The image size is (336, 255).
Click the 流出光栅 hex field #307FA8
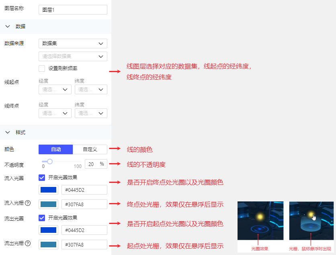(x=84, y=245)
